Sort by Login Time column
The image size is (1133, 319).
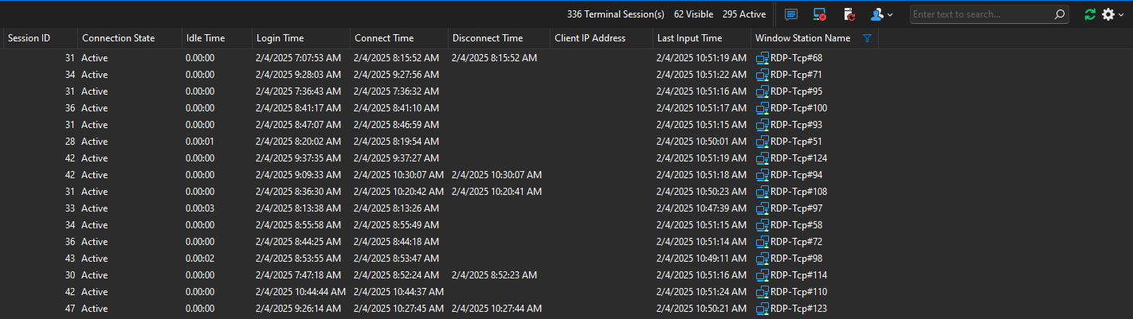click(280, 38)
